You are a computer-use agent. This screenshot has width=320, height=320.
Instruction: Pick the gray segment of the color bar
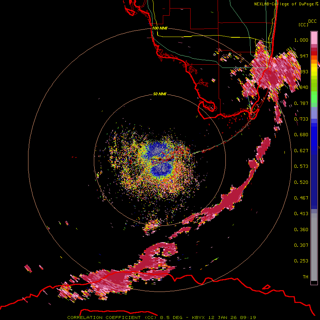pyautogui.click(x=314, y=247)
